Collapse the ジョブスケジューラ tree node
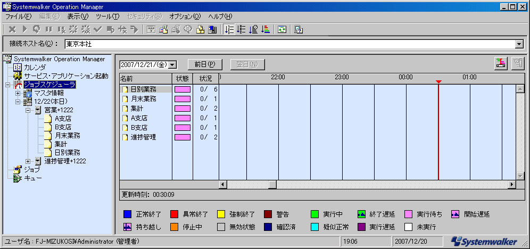 7,85
